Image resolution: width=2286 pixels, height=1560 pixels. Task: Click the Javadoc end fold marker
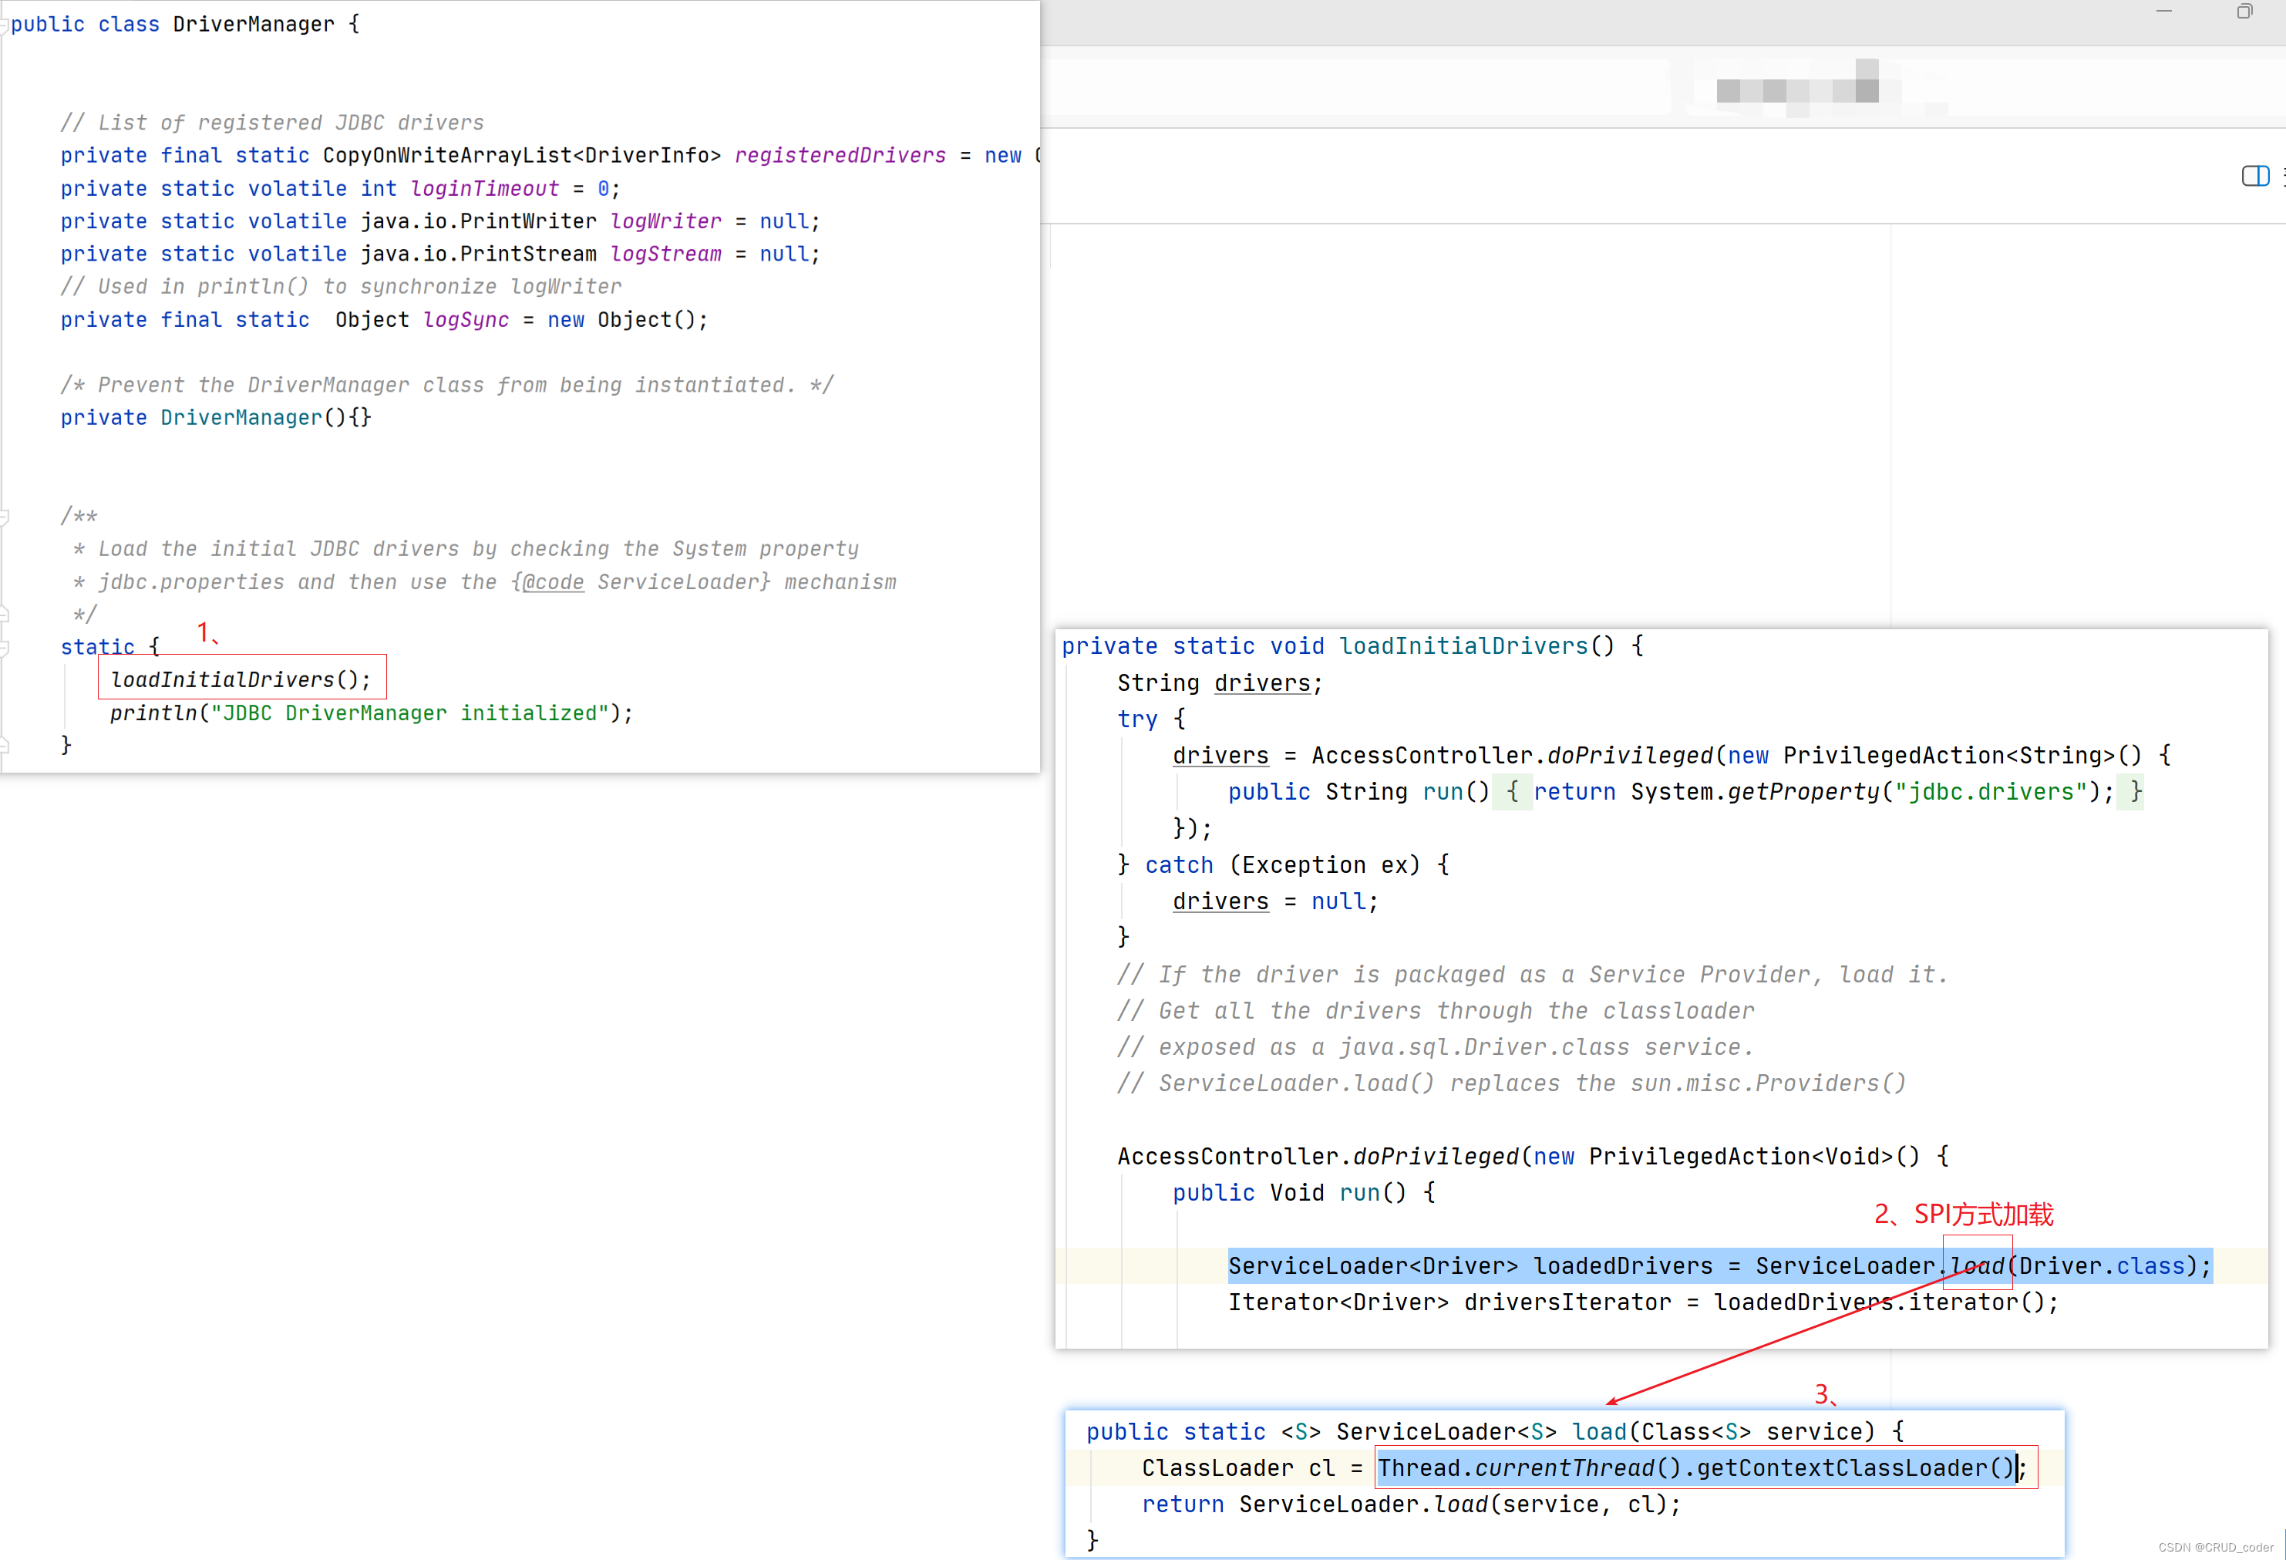[4, 615]
